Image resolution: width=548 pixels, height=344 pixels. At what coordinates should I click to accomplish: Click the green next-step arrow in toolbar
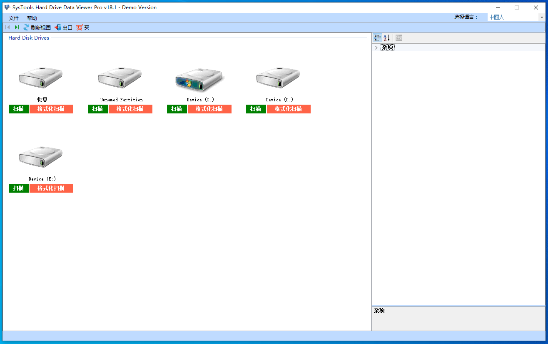click(17, 28)
